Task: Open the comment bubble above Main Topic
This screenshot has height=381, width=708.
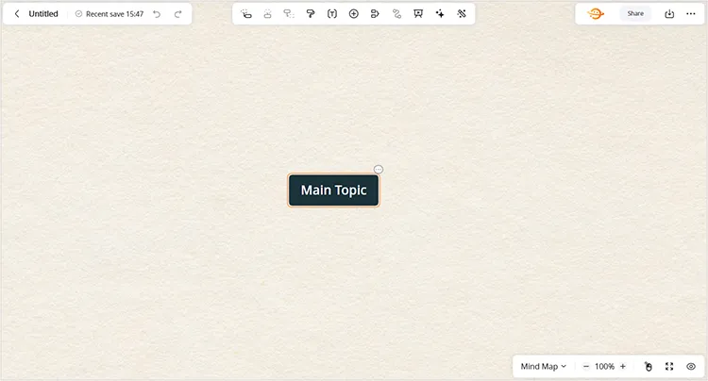Action: [379, 170]
